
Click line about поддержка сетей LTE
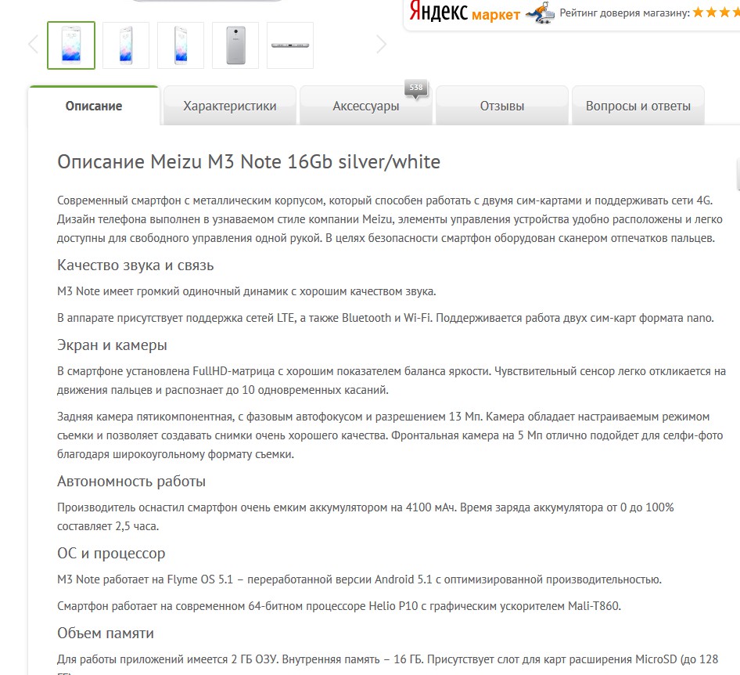point(386,318)
